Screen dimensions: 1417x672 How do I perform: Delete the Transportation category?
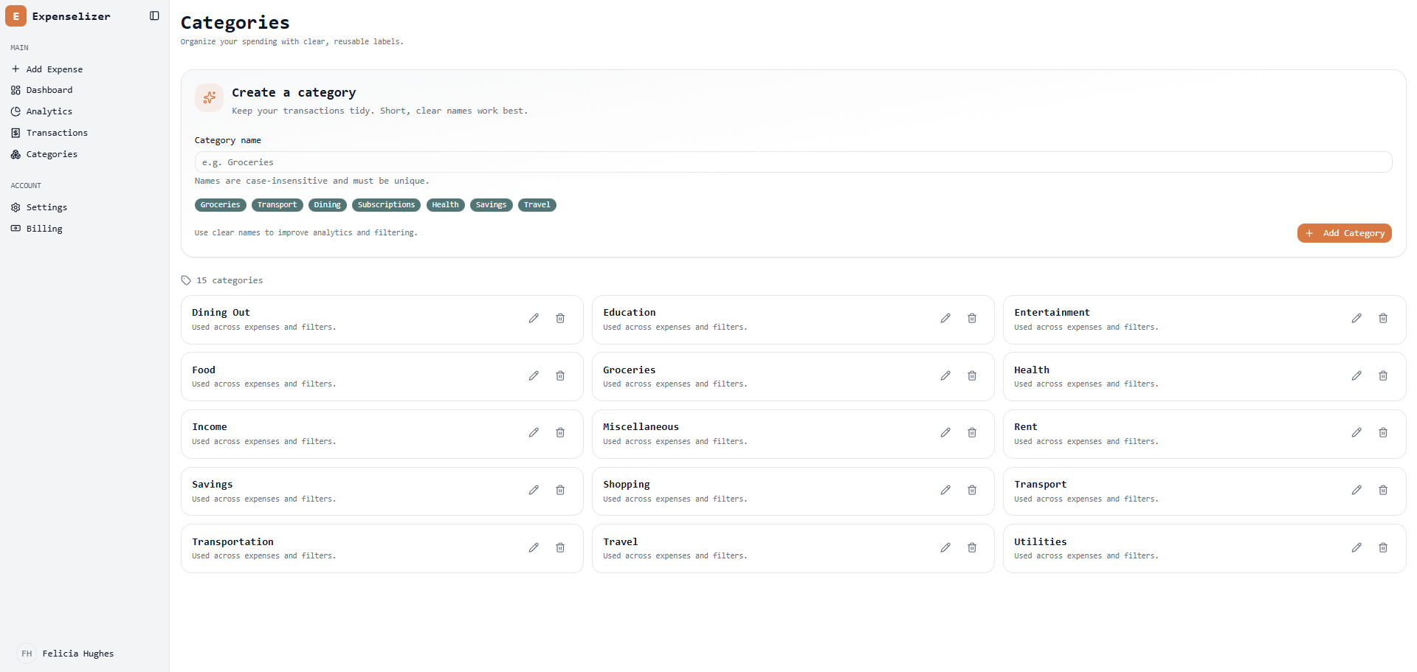click(560, 548)
